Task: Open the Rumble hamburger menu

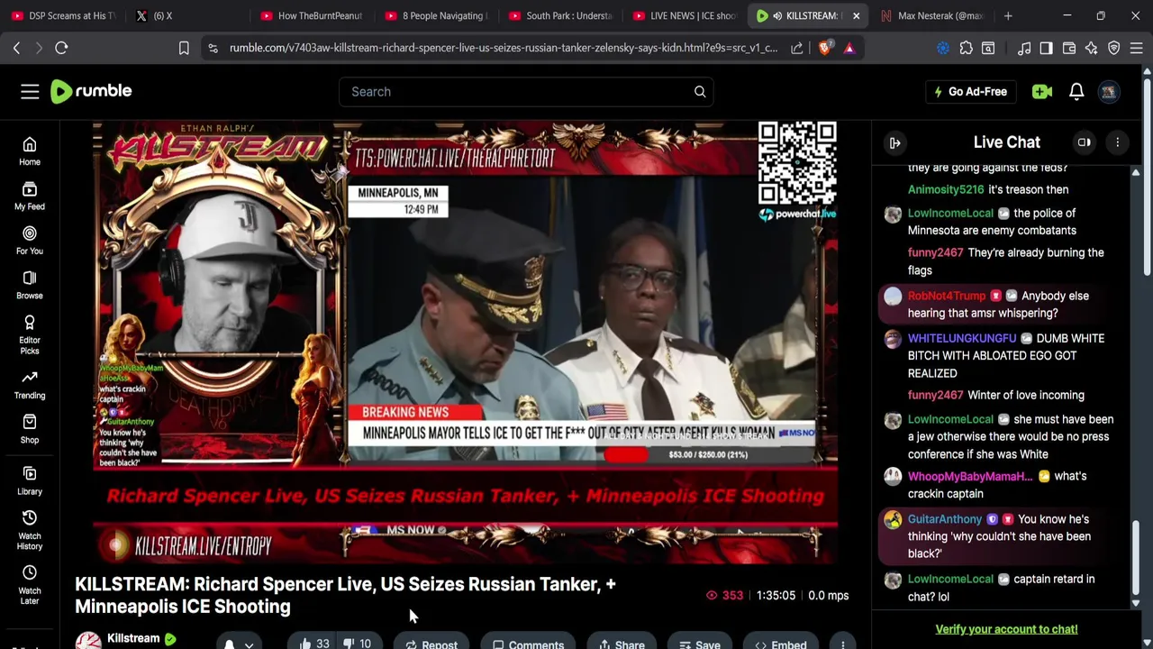Action: pyautogui.click(x=30, y=91)
